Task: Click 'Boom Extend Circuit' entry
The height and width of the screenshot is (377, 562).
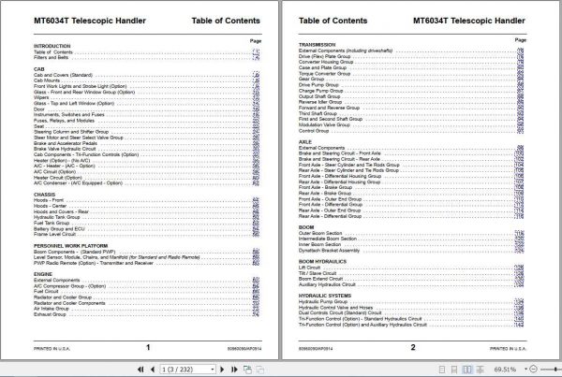Action: click(x=320, y=279)
